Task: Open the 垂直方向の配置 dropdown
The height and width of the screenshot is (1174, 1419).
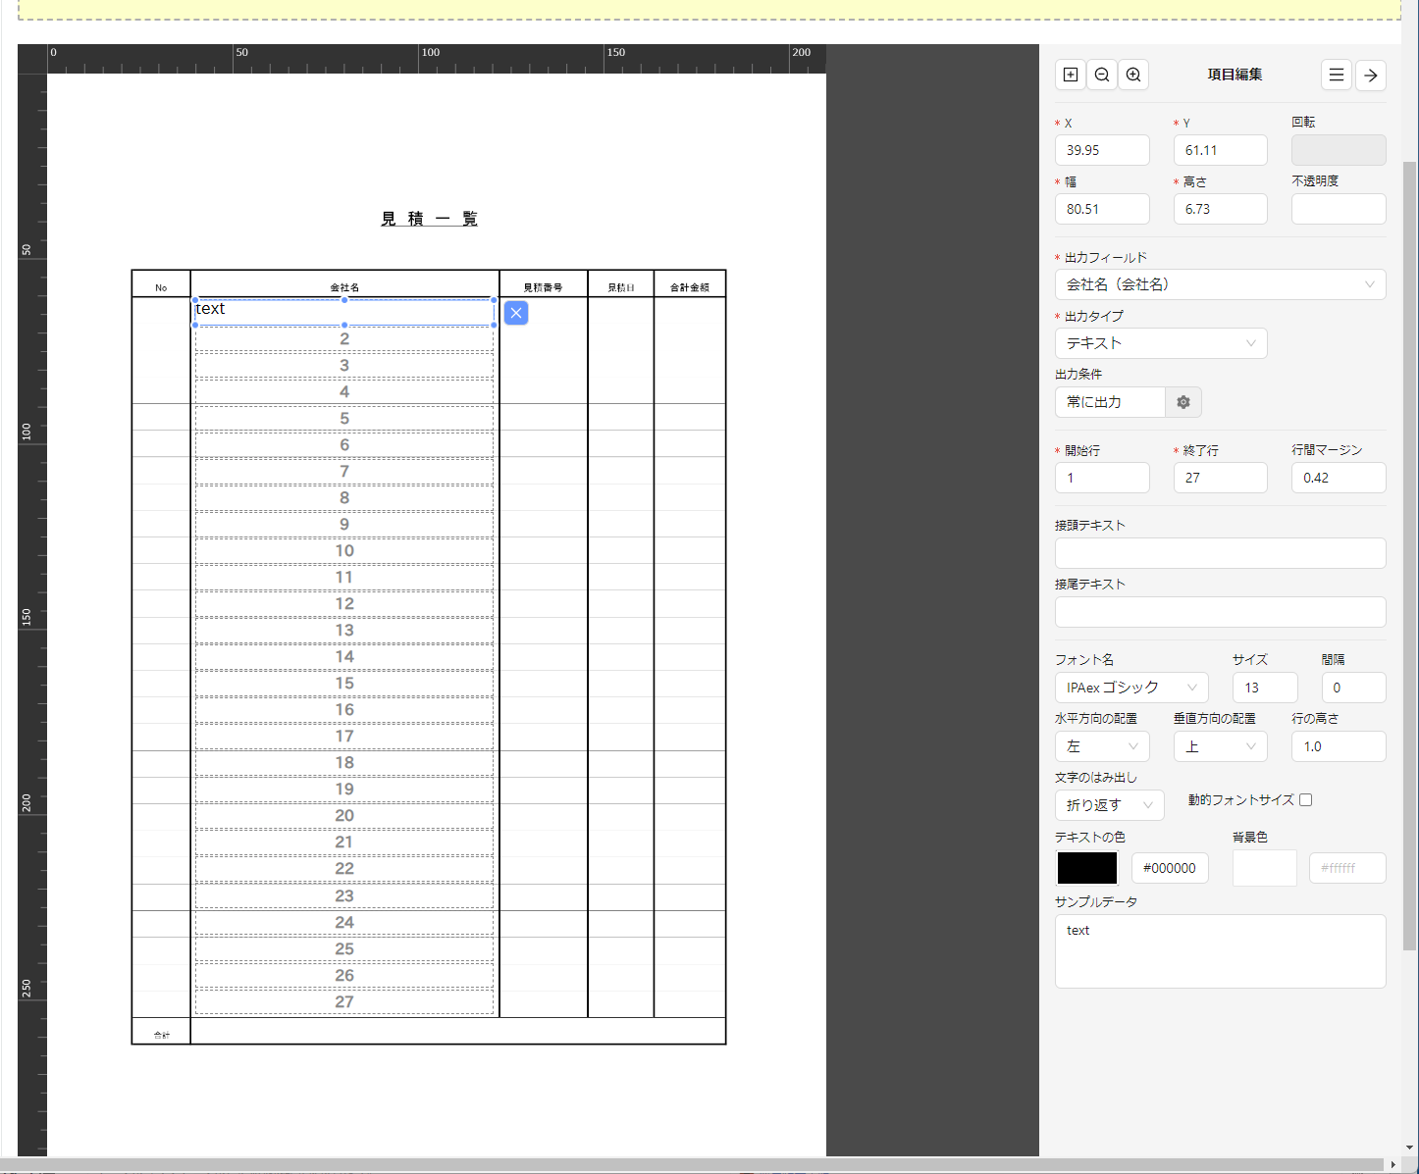Action: coord(1220,746)
